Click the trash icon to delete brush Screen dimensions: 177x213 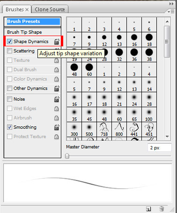tap(162, 209)
